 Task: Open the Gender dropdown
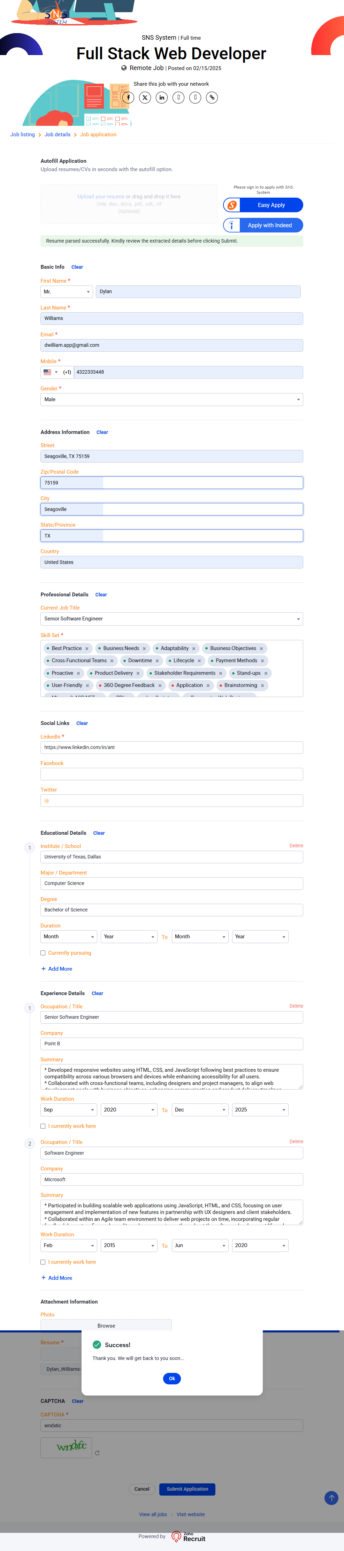(171, 399)
